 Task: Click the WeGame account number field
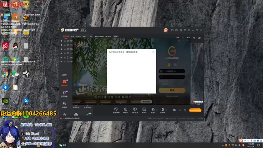point(172,71)
